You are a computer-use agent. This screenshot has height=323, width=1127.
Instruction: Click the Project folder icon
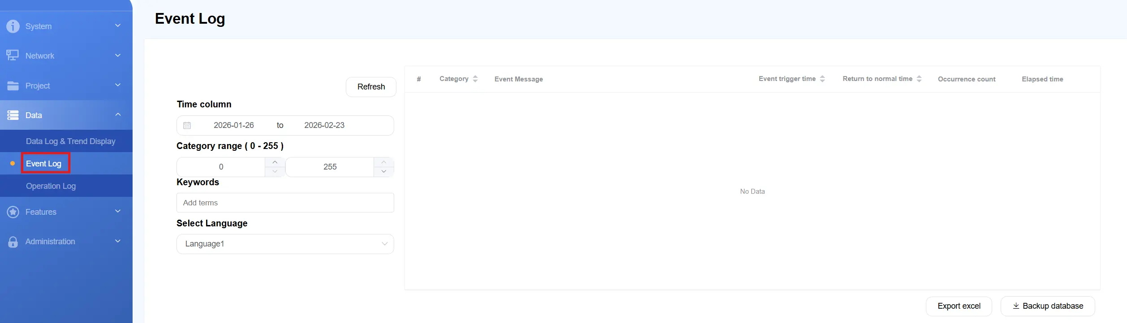(x=13, y=85)
